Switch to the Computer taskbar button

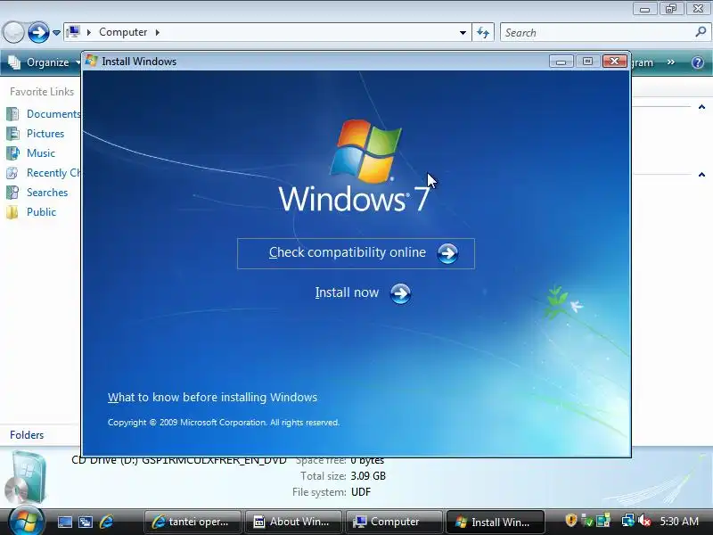point(394,522)
